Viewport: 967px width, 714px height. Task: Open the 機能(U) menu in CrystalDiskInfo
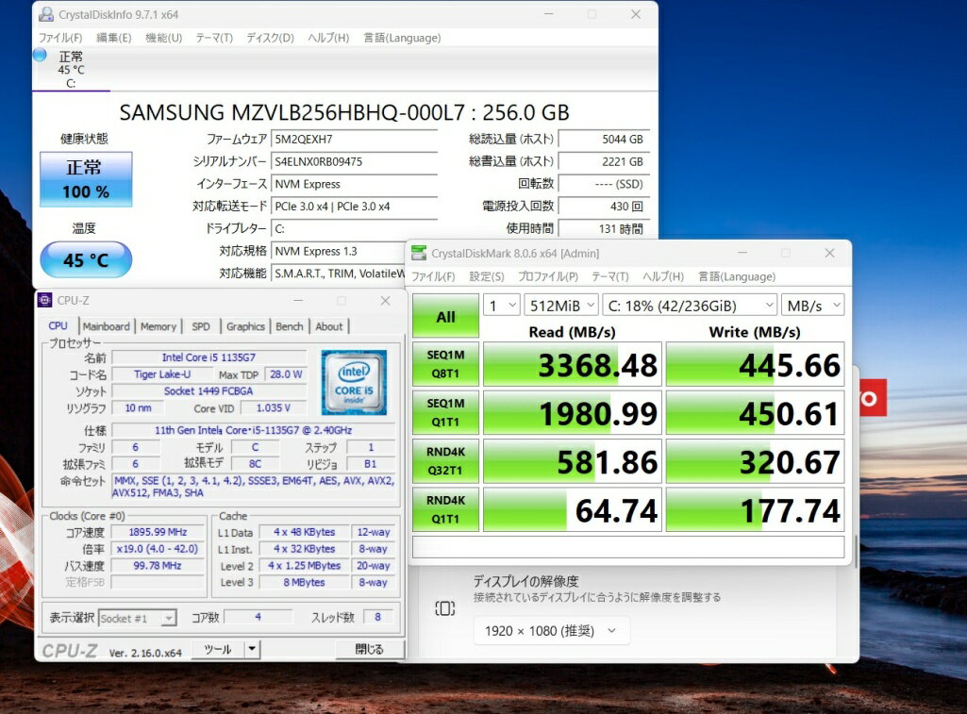[163, 38]
